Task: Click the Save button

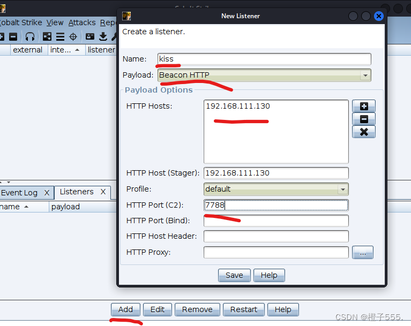Action: pos(234,275)
